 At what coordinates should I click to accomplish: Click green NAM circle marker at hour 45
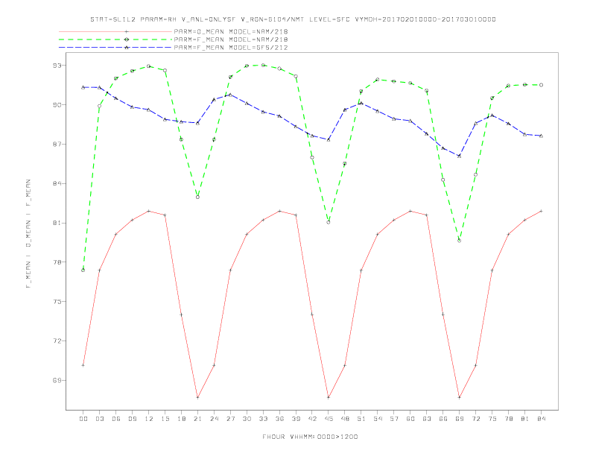pyautogui.click(x=329, y=222)
